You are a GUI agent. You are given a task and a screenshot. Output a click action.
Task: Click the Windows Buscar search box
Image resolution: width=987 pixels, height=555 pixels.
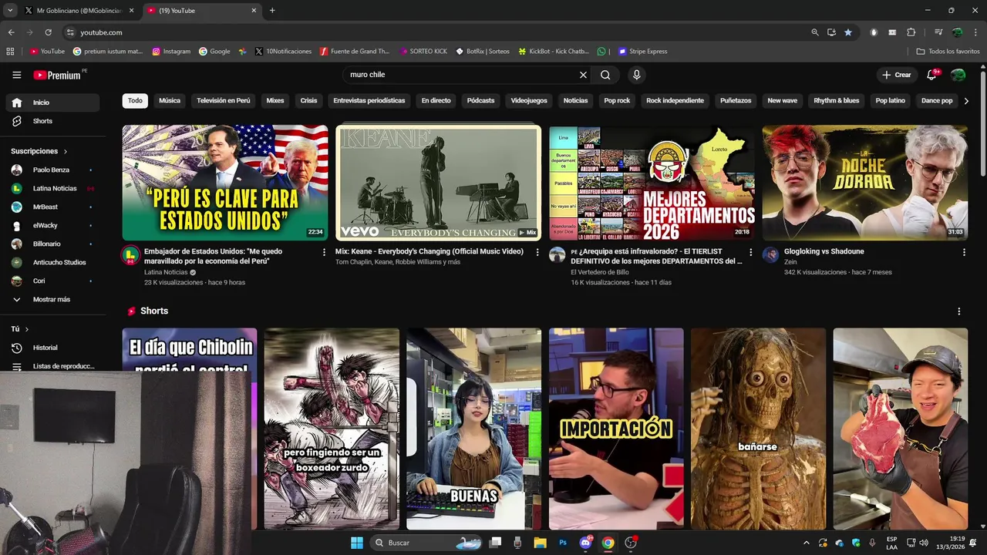428,543
